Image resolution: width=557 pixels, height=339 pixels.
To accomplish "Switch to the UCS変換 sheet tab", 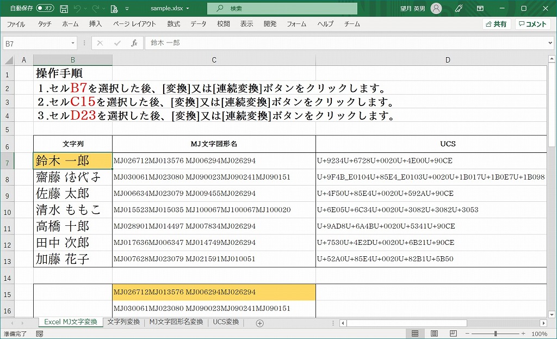I will click(226, 322).
